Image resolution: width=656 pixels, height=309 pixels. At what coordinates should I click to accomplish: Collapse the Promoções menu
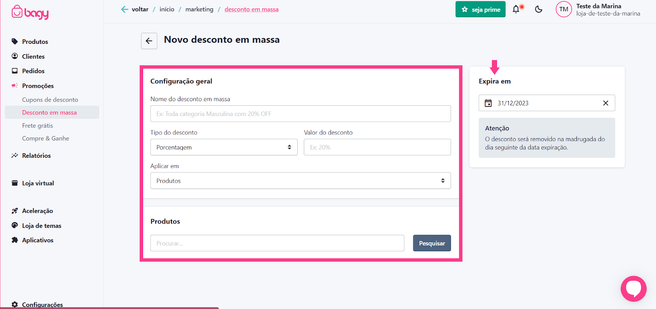click(x=38, y=86)
